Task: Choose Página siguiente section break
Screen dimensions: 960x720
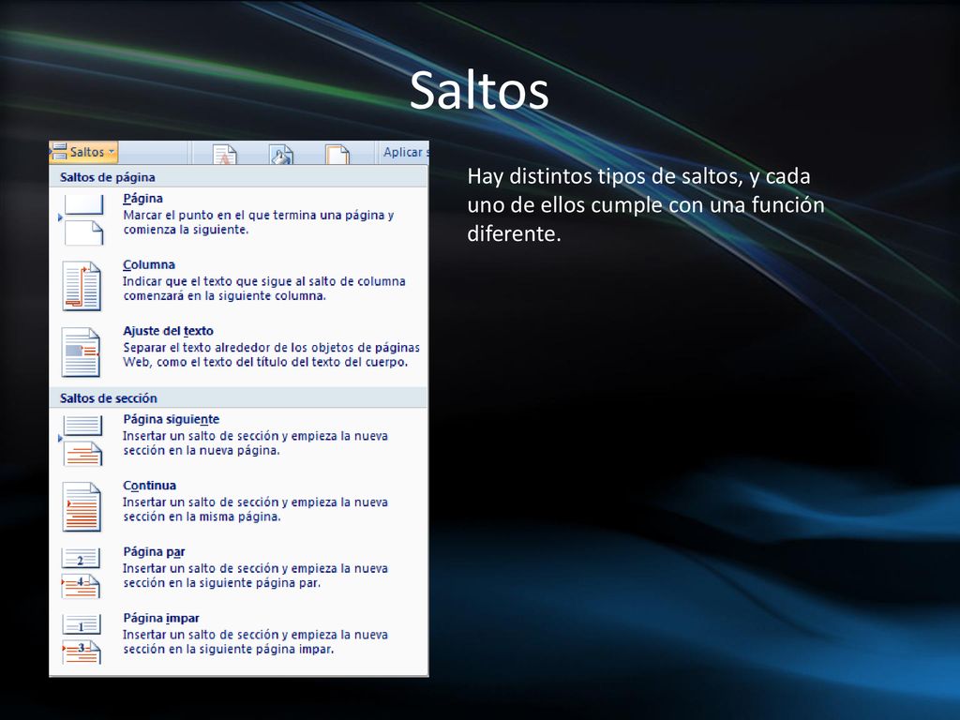Action: [x=238, y=441]
